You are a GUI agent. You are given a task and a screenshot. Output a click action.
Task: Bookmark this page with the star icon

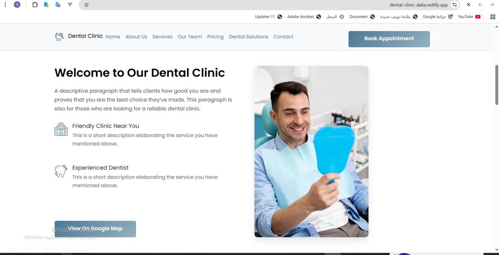[x=86, y=5]
